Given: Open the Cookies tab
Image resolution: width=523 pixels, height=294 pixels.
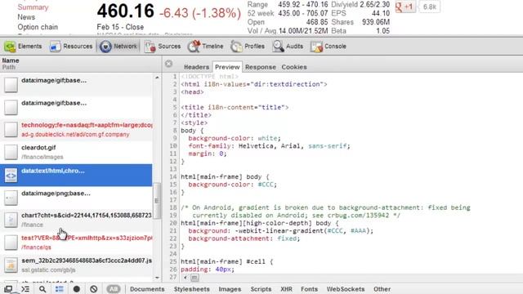Looking at the screenshot, I should [294, 67].
